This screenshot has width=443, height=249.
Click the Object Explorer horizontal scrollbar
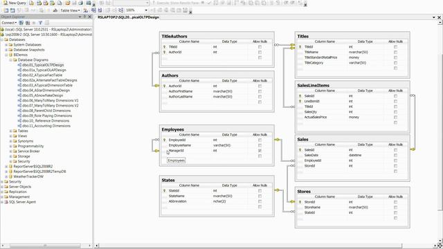46,246
